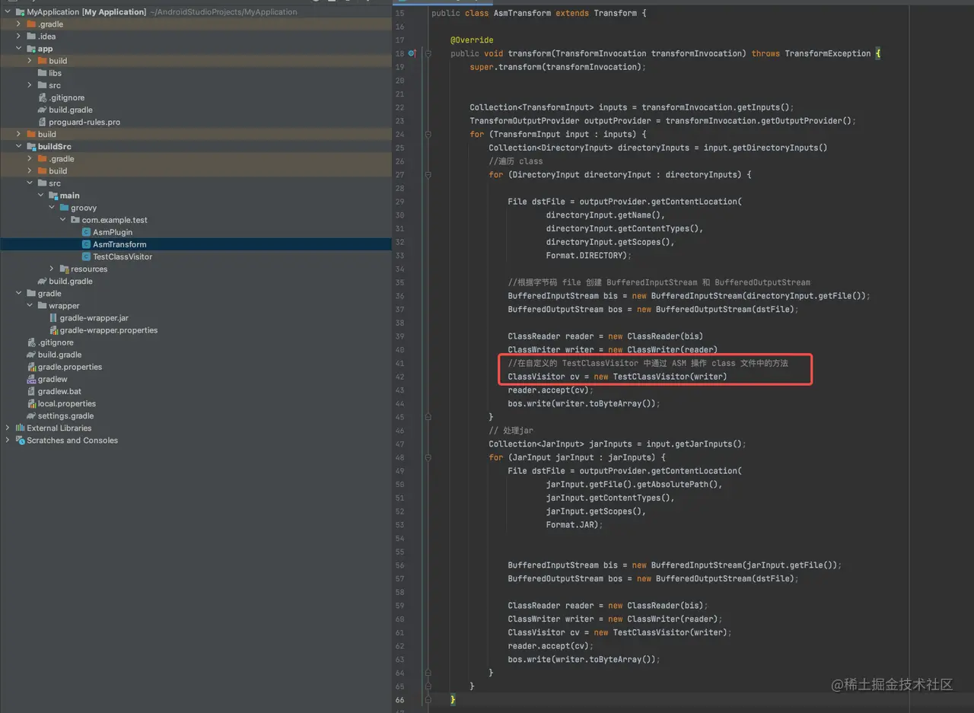Toggle the fold marker on line 27
The height and width of the screenshot is (713, 974).
pyautogui.click(x=428, y=174)
